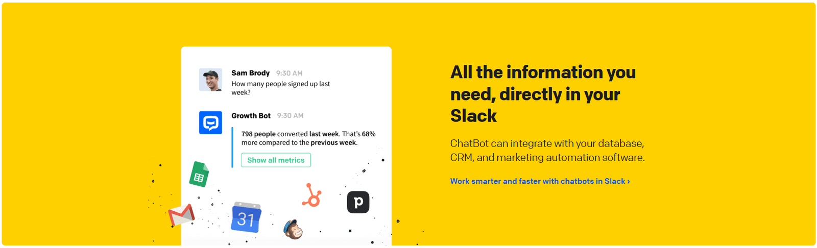Click the Google Sheets icon
Image resolution: width=817 pixels, height=248 pixels.
(199, 175)
